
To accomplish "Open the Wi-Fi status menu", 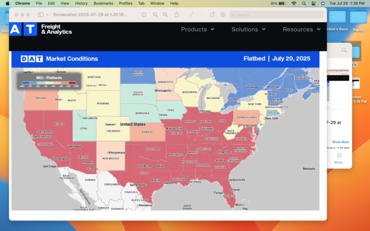I will (x=294, y=3).
